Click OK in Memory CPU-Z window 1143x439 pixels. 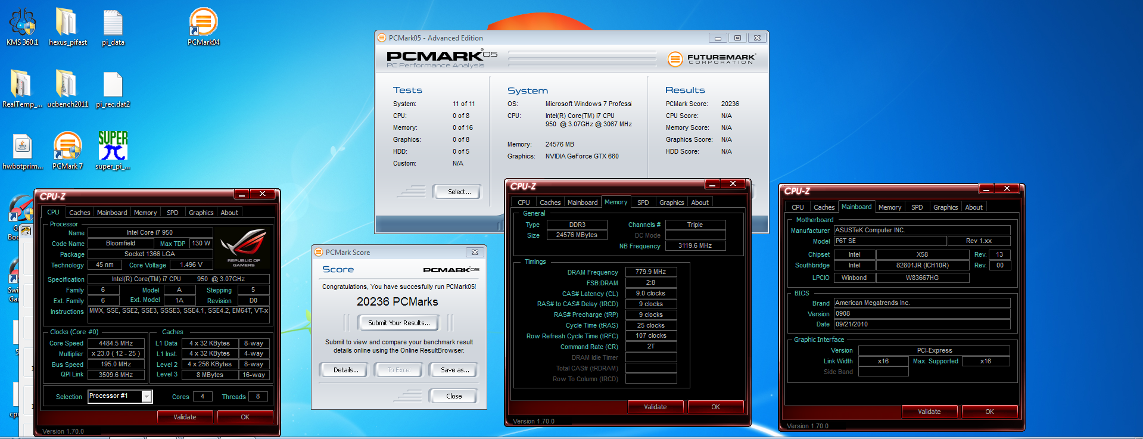point(715,407)
